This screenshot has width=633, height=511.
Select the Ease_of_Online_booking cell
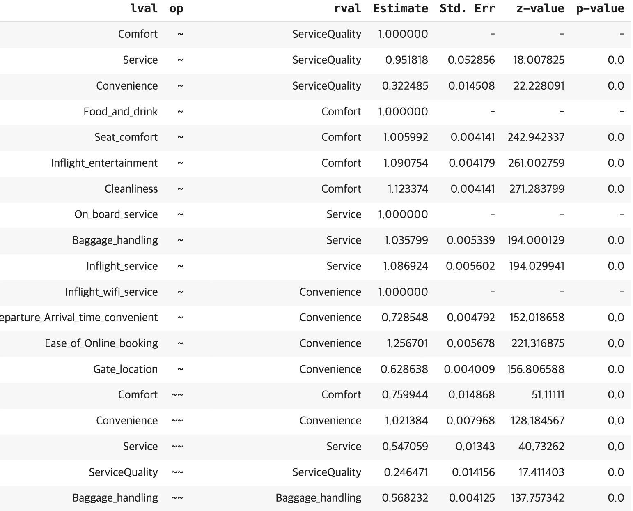pos(101,343)
